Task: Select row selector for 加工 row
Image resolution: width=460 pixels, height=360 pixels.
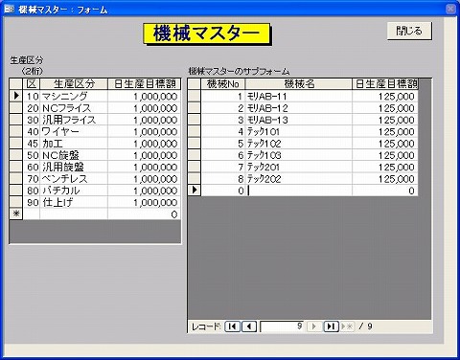Action: (15, 144)
